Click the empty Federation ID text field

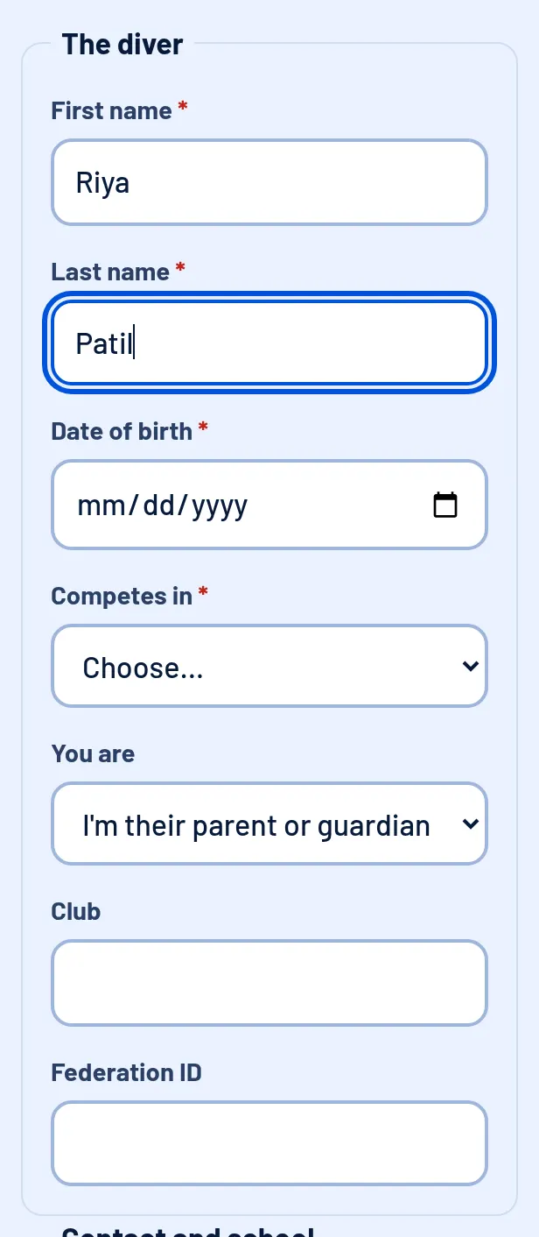tap(269, 1143)
